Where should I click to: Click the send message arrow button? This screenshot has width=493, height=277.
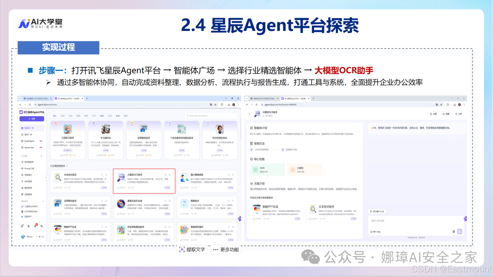pyautogui.click(x=460, y=231)
